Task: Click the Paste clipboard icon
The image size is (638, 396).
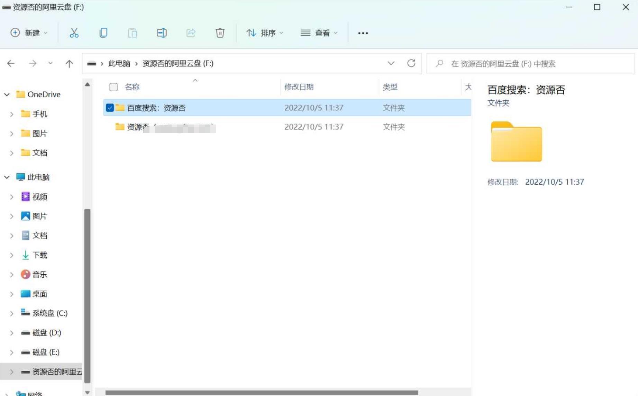Action: pyautogui.click(x=133, y=33)
